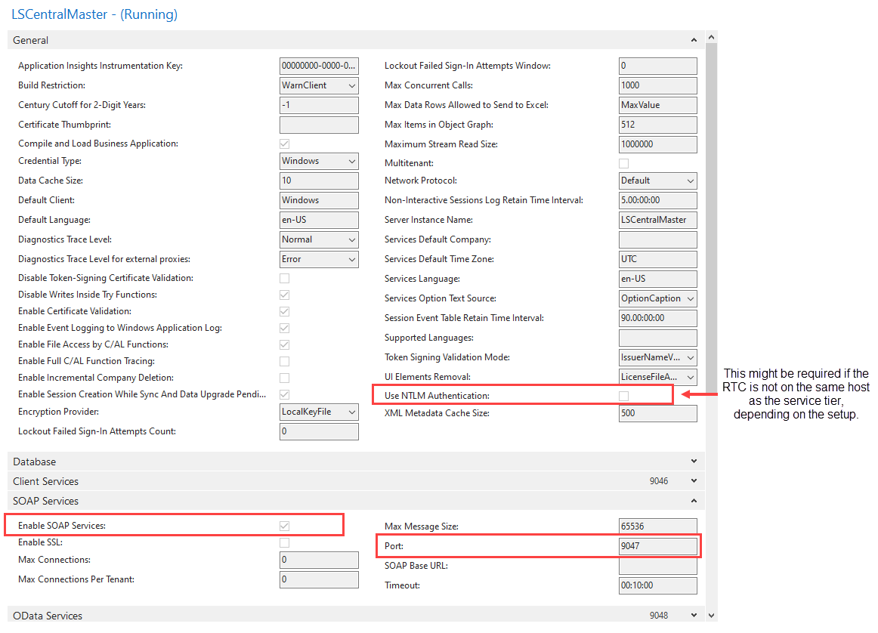Toggle the Enable SOAP Services checkbox

284,526
